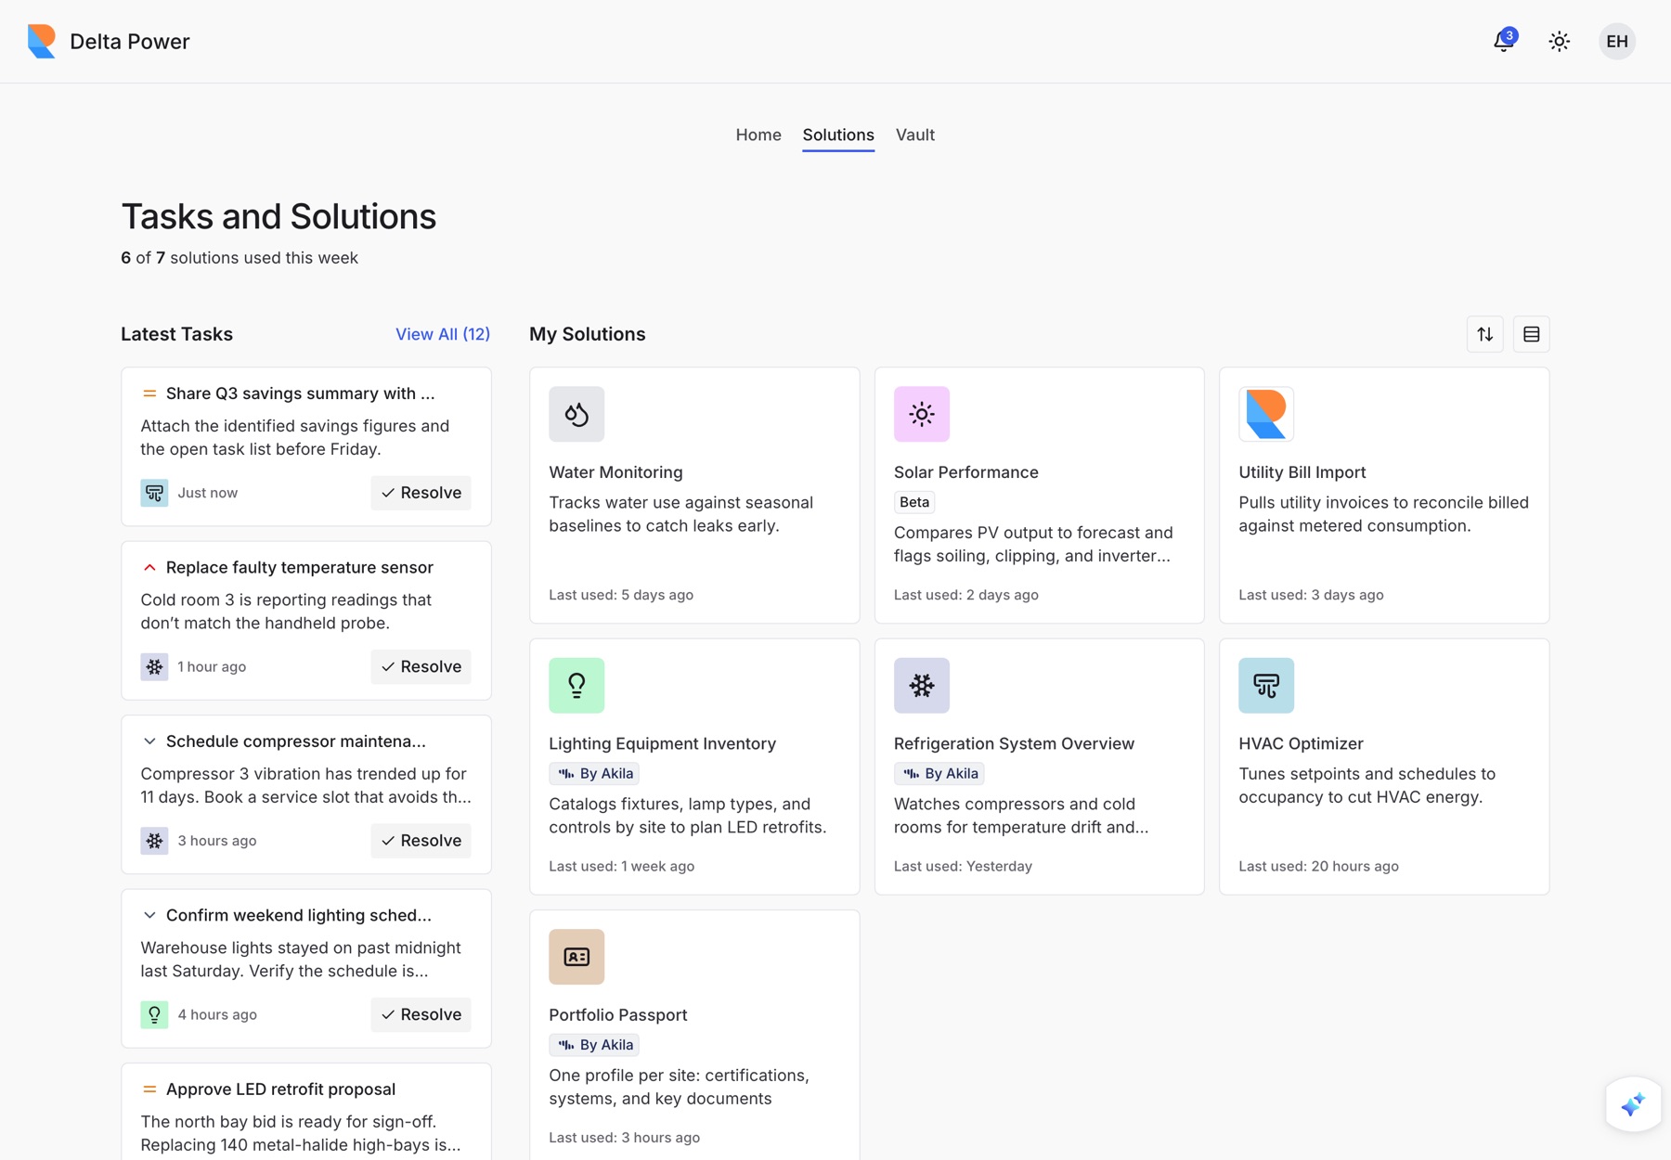Select the Solutions tab
Image resolution: width=1671 pixels, height=1160 pixels.
(838, 135)
